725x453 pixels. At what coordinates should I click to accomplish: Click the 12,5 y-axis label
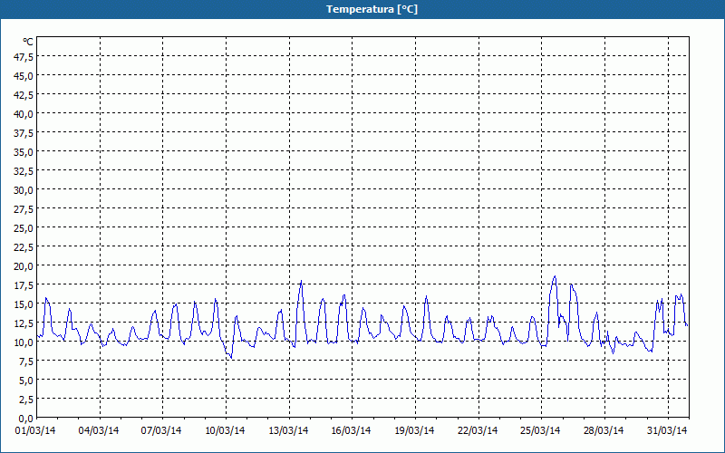tap(24, 323)
